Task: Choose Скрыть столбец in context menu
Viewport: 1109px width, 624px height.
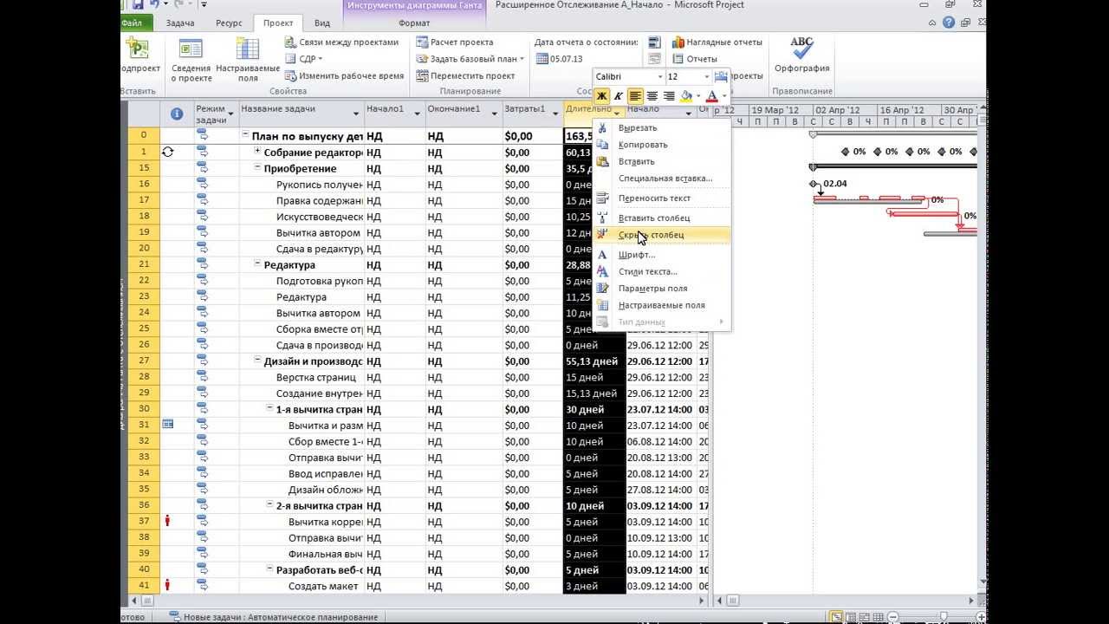Action: click(x=662, y=235)
